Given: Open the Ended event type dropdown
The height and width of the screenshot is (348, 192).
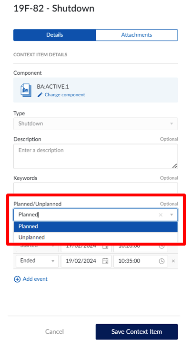Looking at the screenshot, I should tap(37, 261).
